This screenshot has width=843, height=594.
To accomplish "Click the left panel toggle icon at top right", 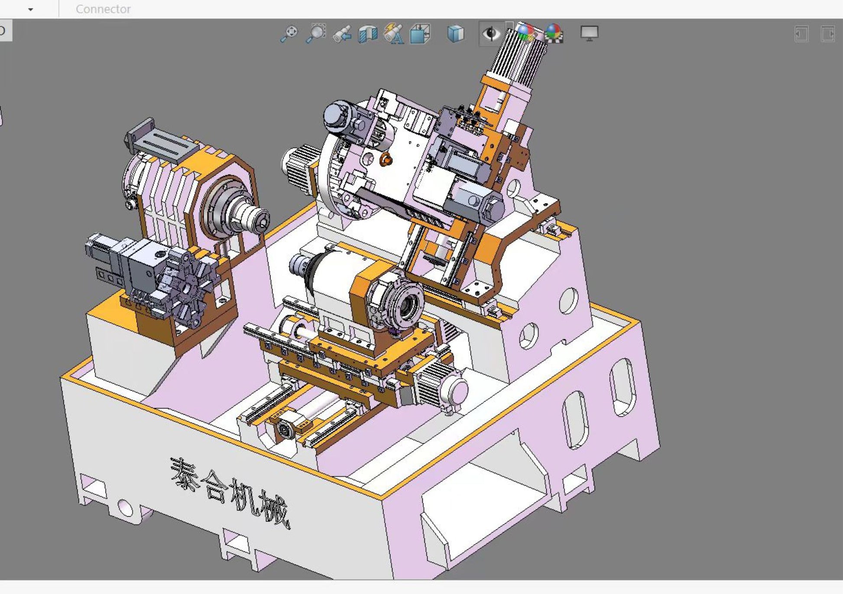I will 801,34.
